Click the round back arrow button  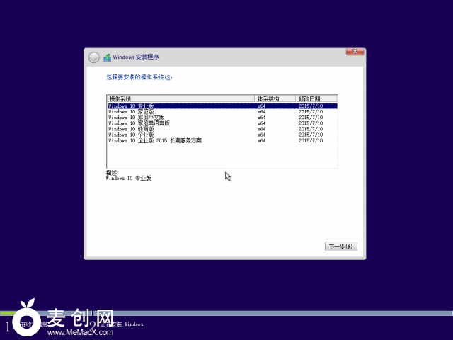pyautogui.click(x=93, y=57)
